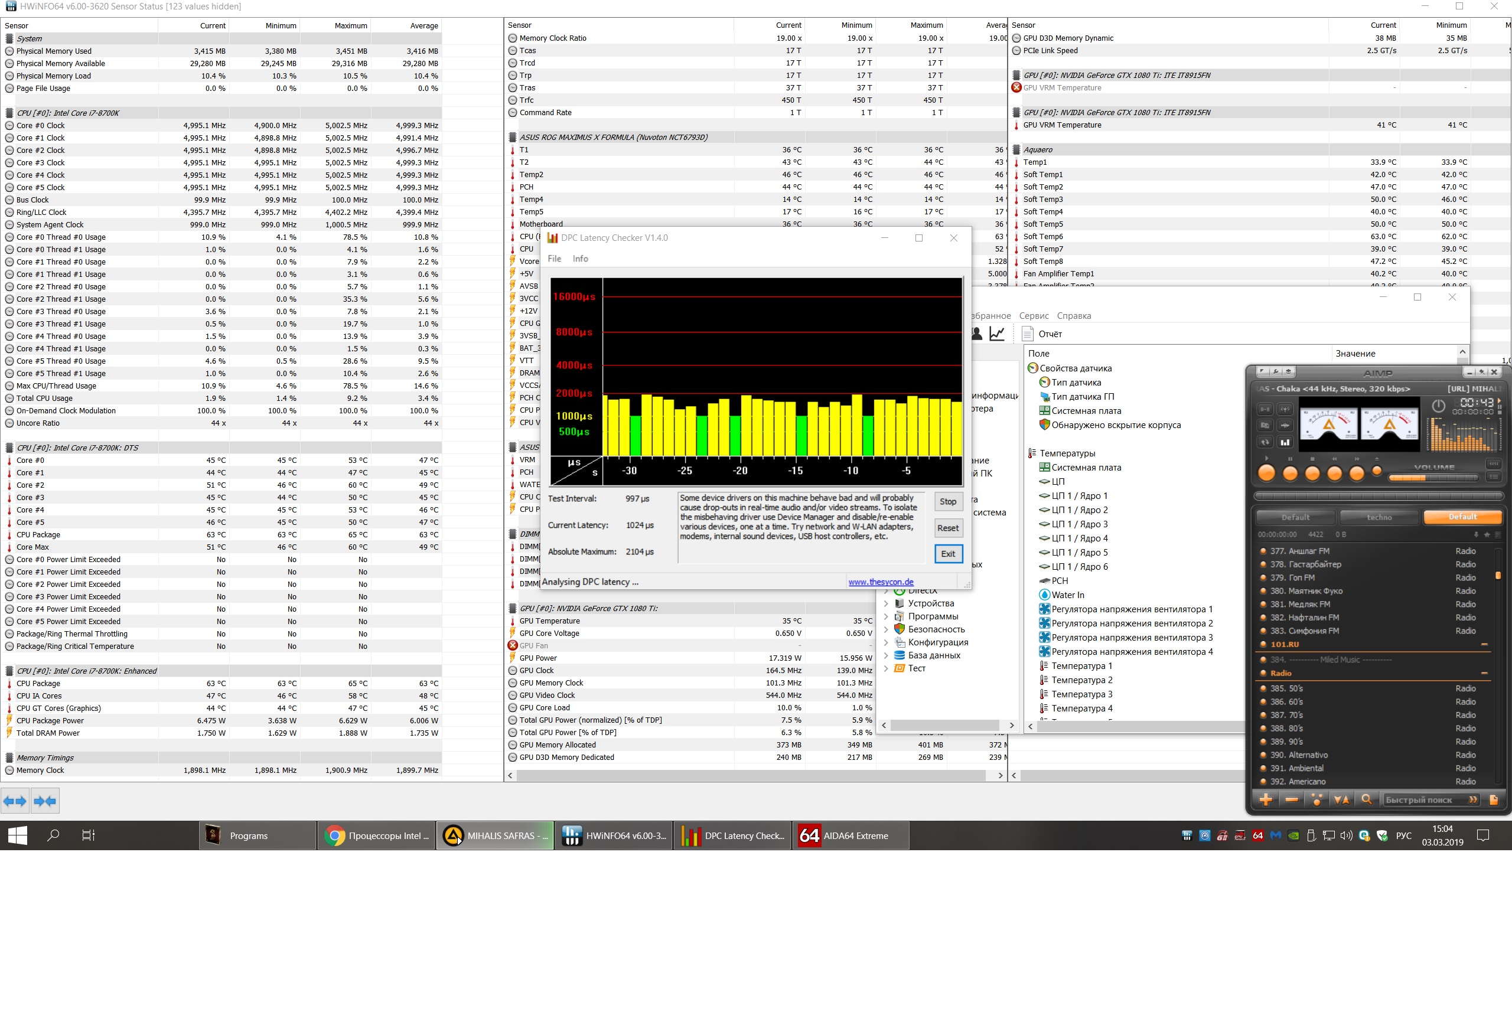
Task: Adjust the AIMP volume slider
Action: point(1433,478)
